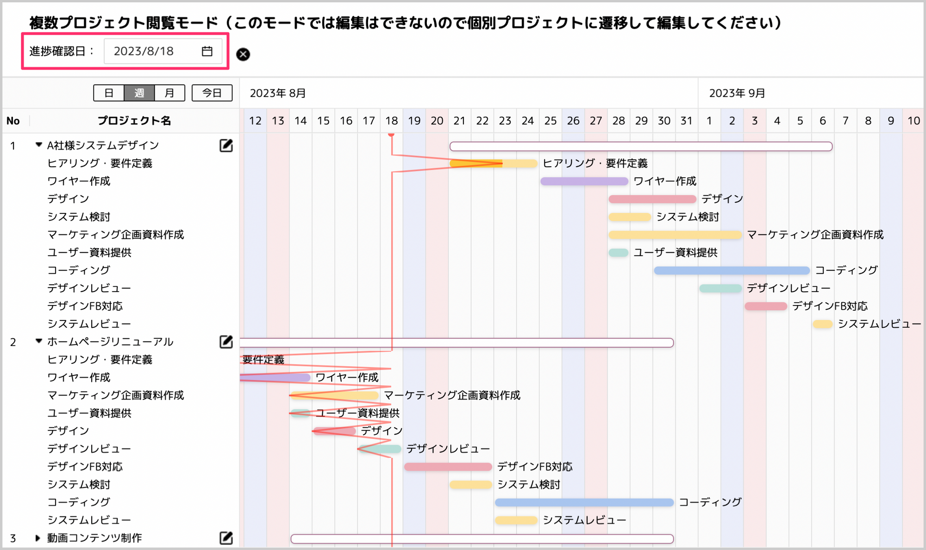Screen dimensions: 926x550
Task: Click the A社様システムデザイン project name
Action: tap(103, 145)
